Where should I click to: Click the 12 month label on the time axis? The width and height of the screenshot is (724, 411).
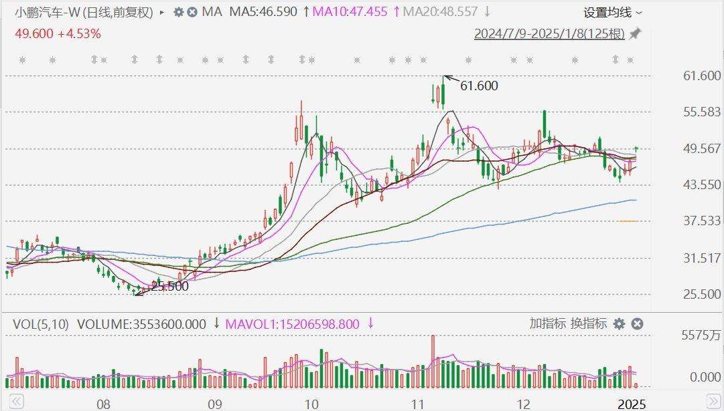click(524, 404)
